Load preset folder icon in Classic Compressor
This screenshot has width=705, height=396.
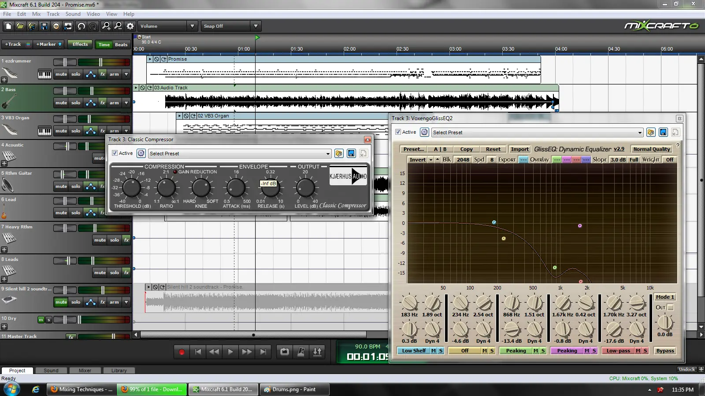(x=339, y=153)
